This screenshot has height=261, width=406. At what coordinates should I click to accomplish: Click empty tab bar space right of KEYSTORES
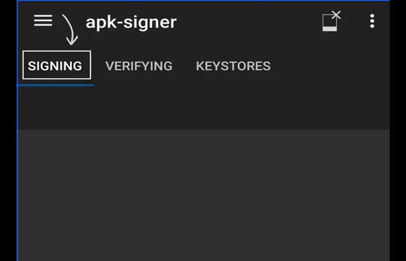point(331,66)
